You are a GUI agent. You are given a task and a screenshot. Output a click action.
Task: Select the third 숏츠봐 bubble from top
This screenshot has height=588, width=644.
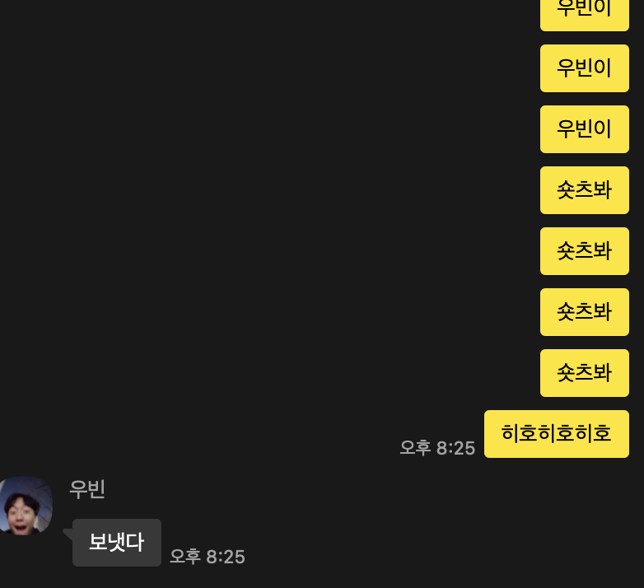pos(585,312)
